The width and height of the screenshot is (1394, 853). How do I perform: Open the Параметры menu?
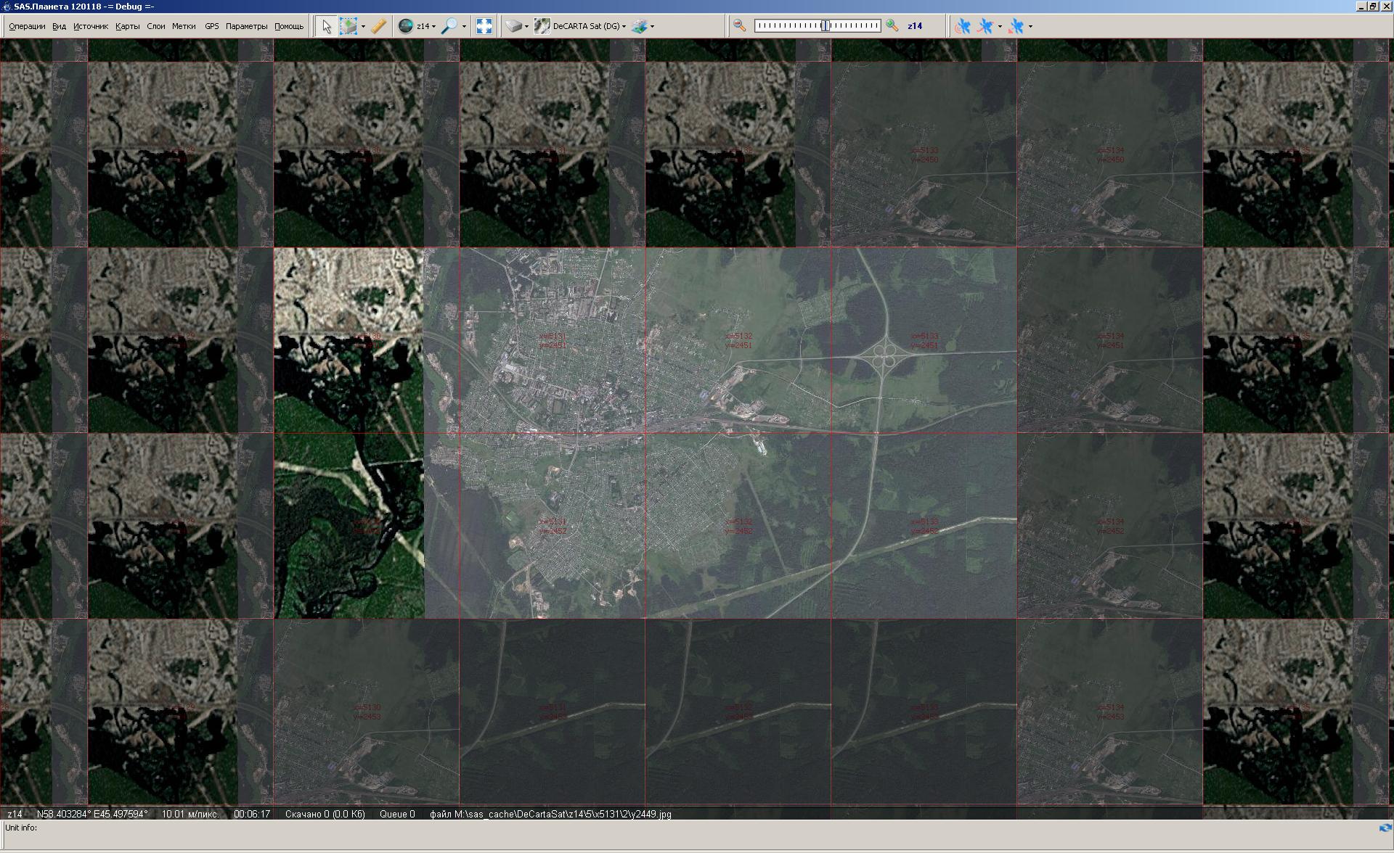[246, 26]
